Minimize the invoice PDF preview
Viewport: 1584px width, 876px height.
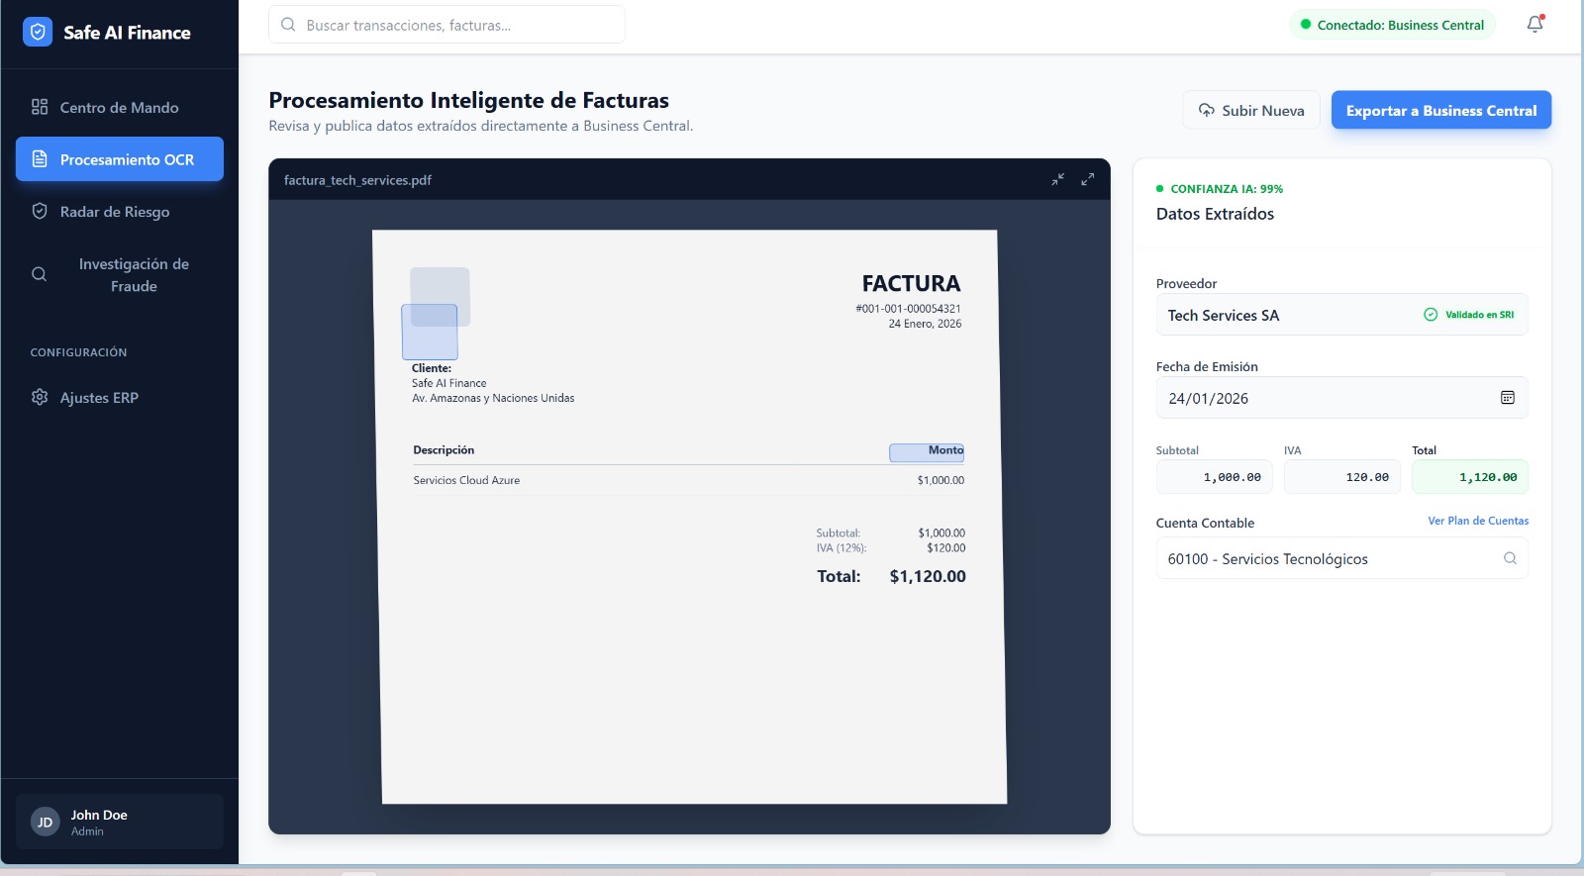point(1057,179)
